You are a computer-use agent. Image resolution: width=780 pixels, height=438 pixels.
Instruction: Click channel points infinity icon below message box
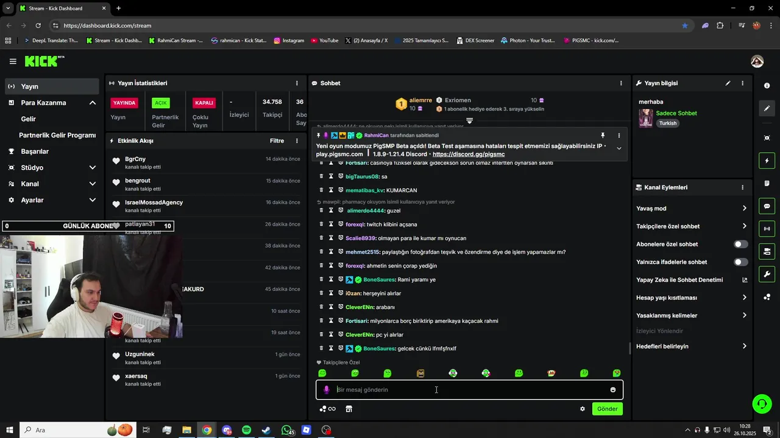(328, 409)
